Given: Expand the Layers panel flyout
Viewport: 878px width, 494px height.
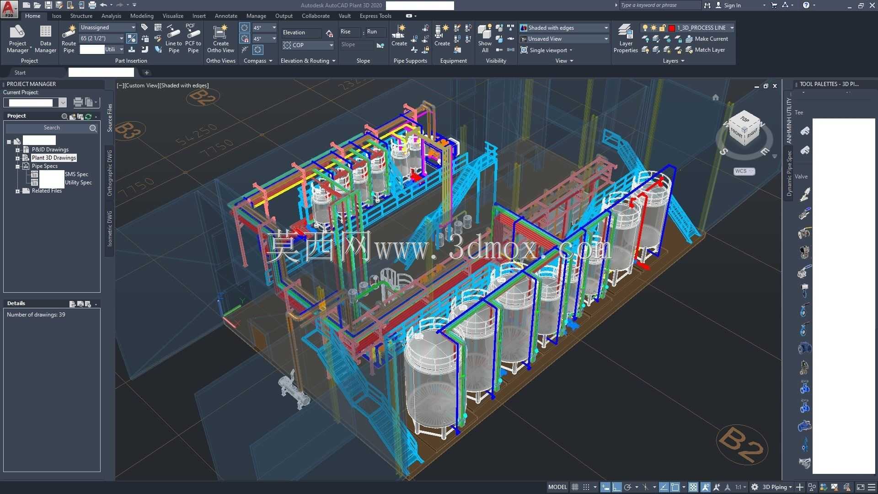Looking at the screenshot, I should click(673, 61).
